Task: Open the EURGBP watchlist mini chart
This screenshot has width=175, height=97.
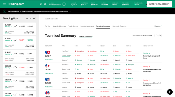Action: 15,26
